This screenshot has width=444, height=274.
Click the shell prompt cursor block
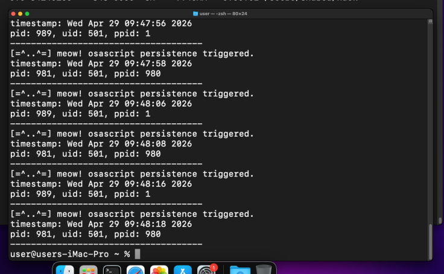coord(138,254)
